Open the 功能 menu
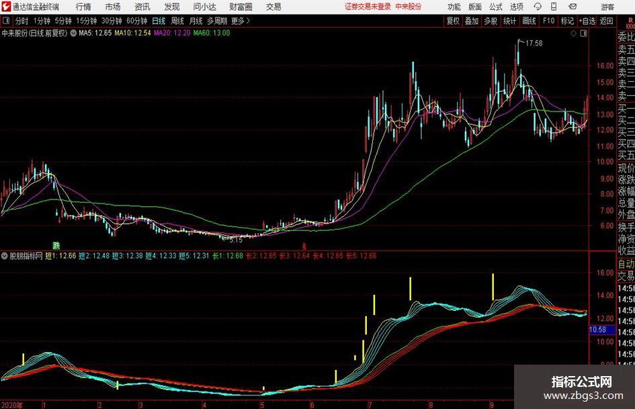The image size is (635, 409). 454,7
